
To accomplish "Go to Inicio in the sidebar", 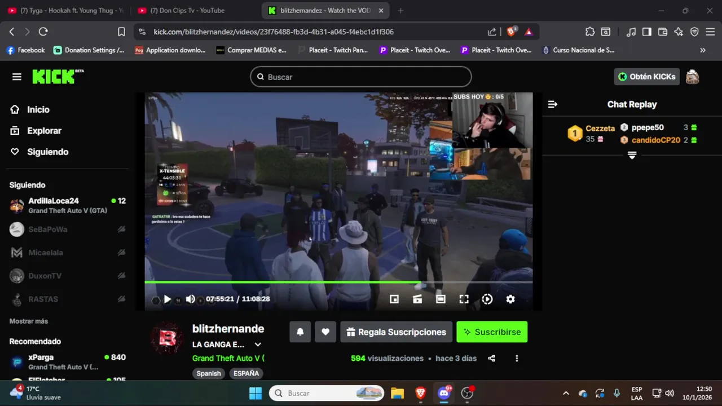I will tap(38, 109).
